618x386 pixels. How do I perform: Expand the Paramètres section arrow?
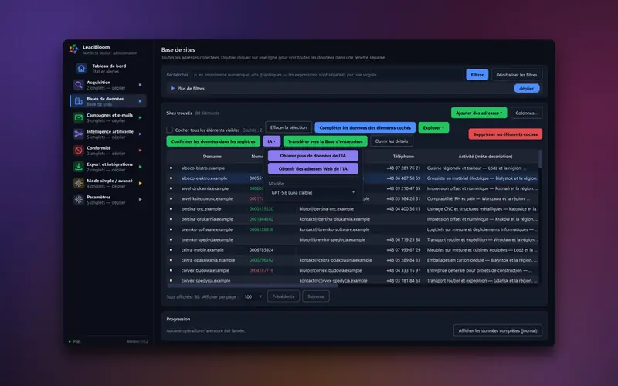click(140, 200)
